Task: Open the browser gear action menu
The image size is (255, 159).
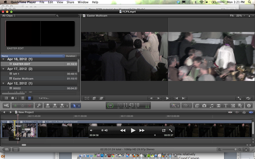Action: click(x=14, y=98)
